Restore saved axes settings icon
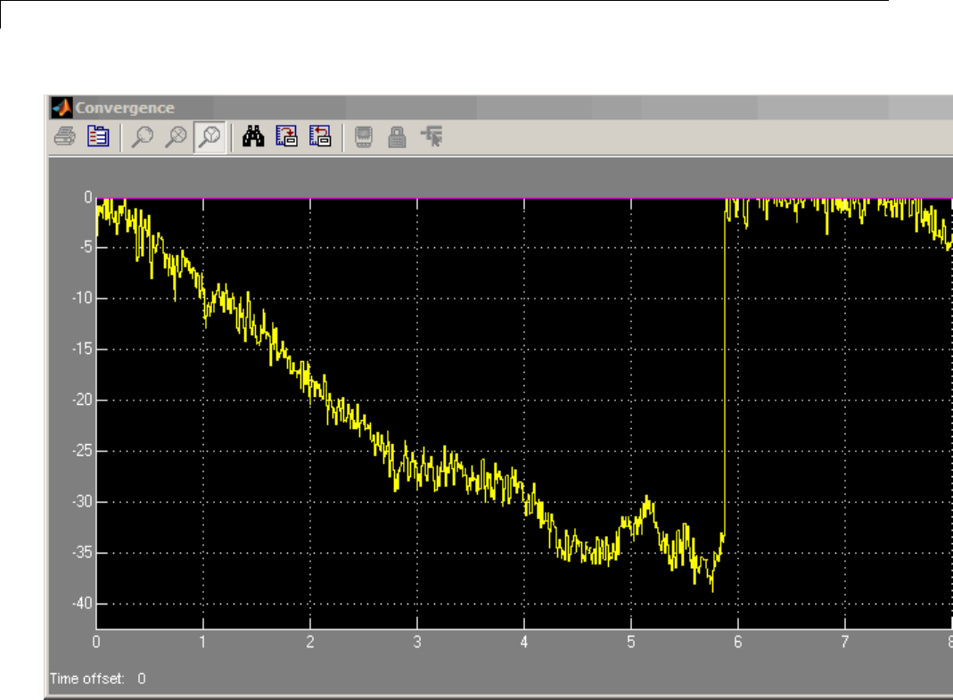953x700 pixels. tap(320, 136)
